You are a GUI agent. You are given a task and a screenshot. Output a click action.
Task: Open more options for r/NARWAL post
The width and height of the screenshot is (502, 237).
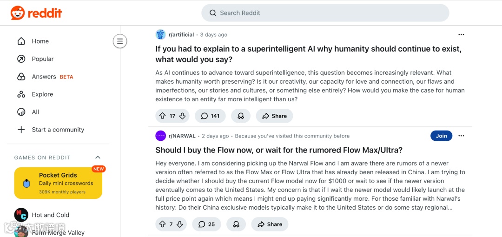(461, 136)
